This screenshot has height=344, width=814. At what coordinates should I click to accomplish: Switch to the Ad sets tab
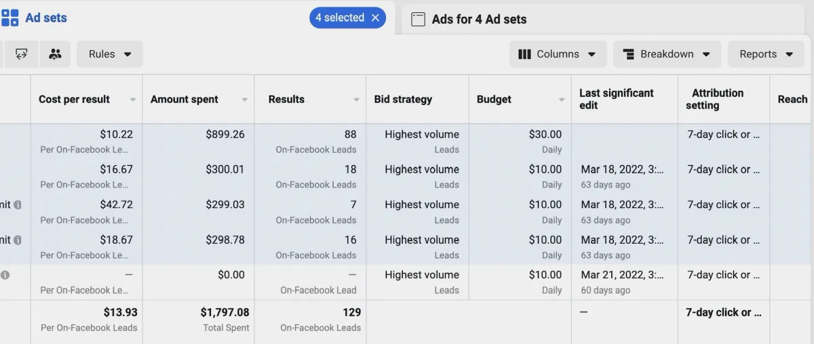tap(45, 18)
